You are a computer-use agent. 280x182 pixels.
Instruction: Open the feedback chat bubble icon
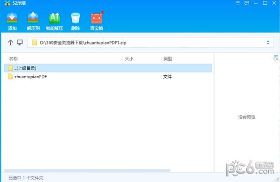click(x=247, y=3)
